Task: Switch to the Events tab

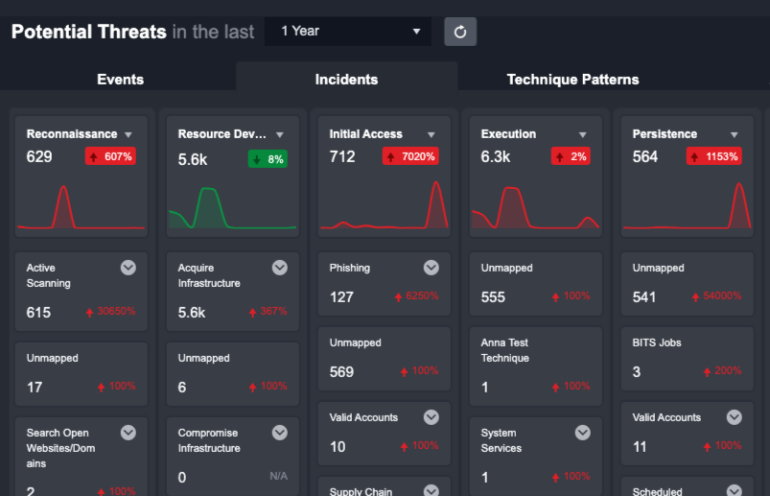Action: click(120, 80)
